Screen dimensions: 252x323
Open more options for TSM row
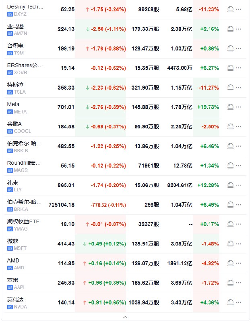tap(238, 48)
